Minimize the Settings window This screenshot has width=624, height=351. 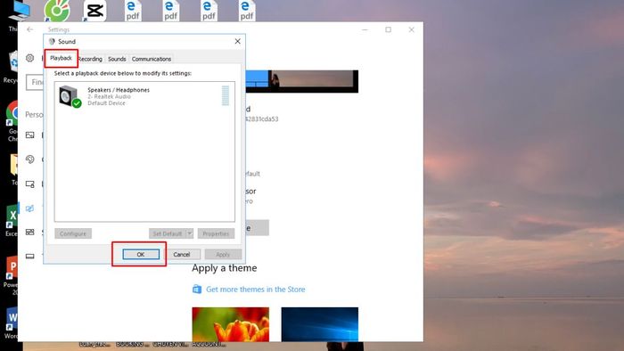365,29
